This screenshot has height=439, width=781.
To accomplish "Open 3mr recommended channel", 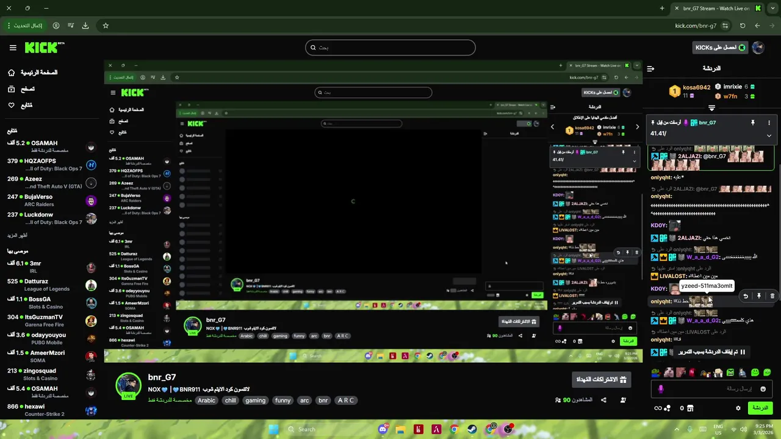I will point(52,267).
